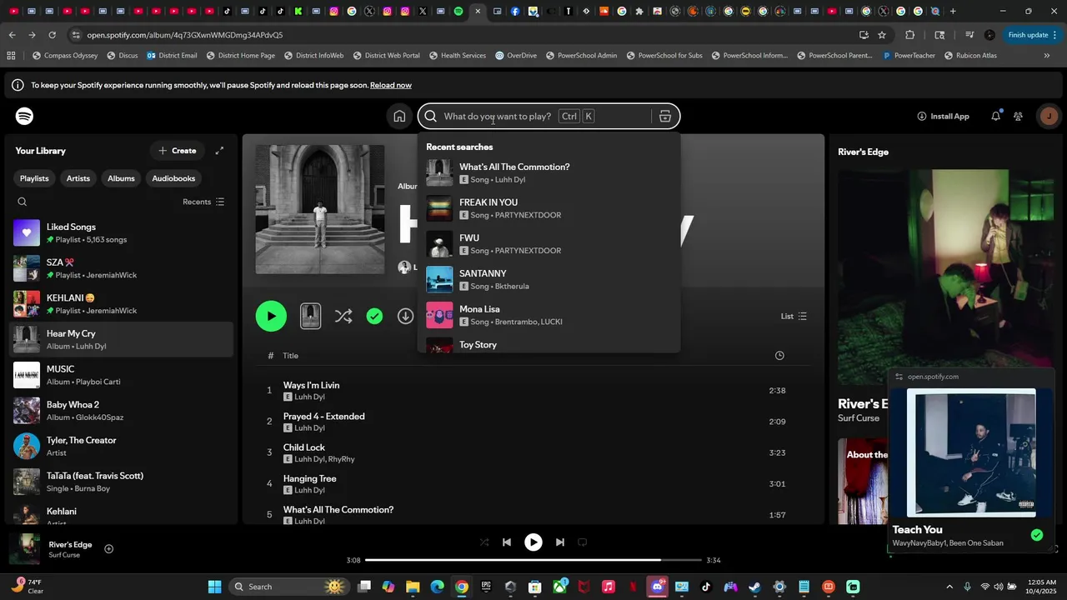This screenshot has height=600, width=1067.
Task: Open the What's New notifications bell
Action: coord(995,117)
